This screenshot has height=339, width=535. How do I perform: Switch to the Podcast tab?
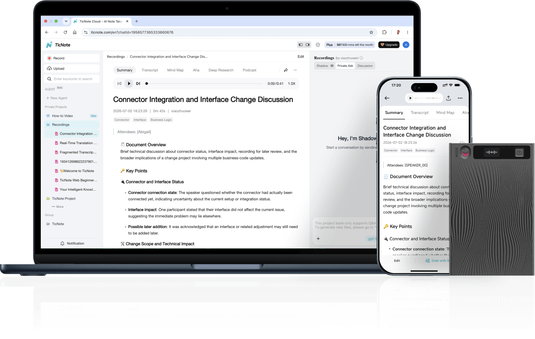tap(250, 70)
